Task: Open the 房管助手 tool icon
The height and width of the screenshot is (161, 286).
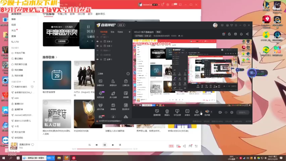Action: 113,83
